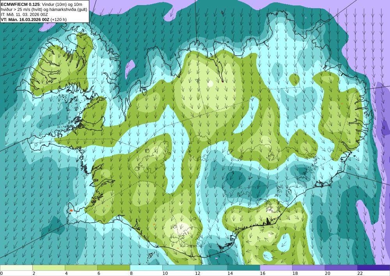Choose the darkest purple legend swatch above 22
This screenshot has height=276, width=390.
pos(374,268)
